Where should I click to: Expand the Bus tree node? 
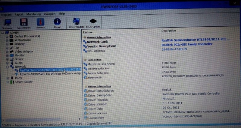click(x=7, y=48)
